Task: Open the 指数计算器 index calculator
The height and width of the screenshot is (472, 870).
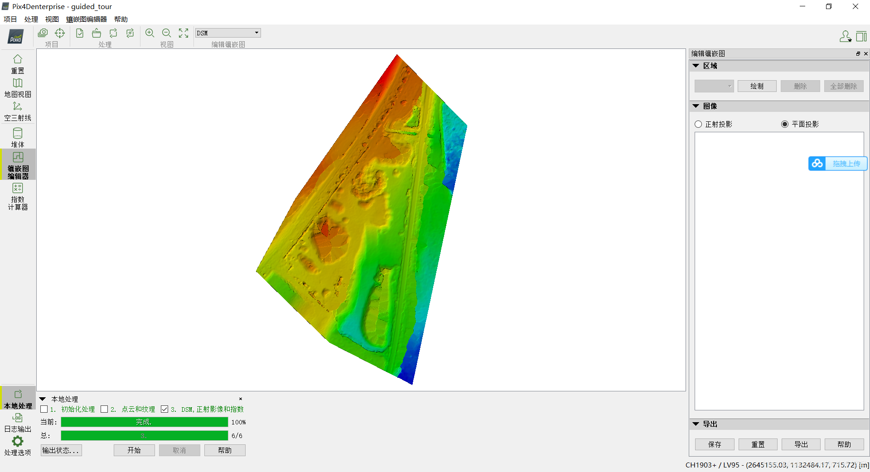Action: [18, 197]
